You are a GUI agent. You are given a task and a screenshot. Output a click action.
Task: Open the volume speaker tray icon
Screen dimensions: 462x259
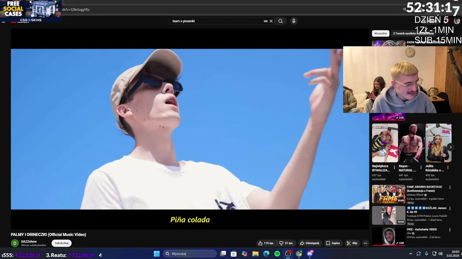pos(440,254)
